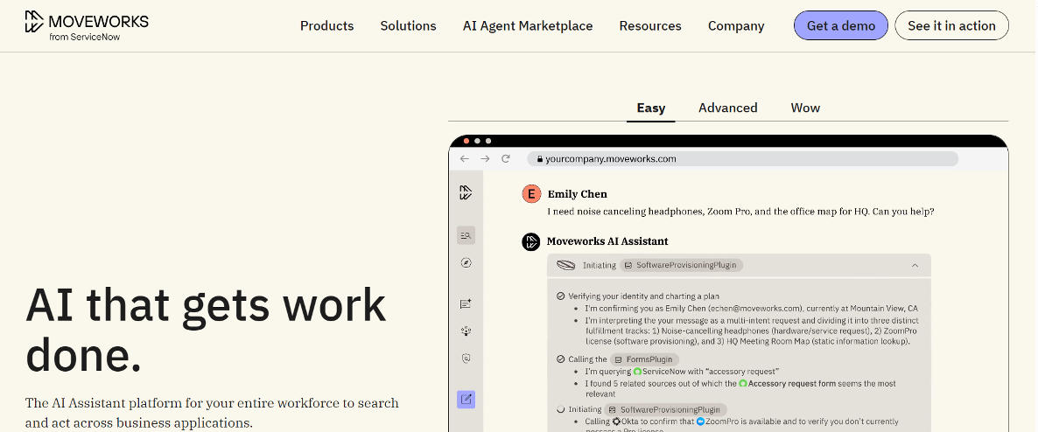Select the Easy tab
Image resolution: width=1038 pixels, height=432 pixels.
coord(651,108)
